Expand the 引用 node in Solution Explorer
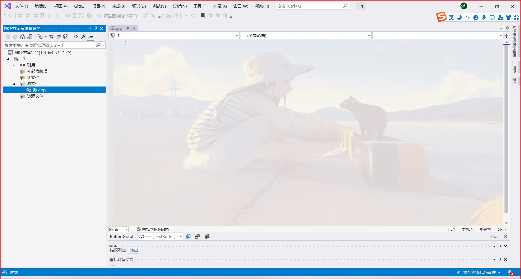Viewport: 521px width, 279px height. click(14, 65)
